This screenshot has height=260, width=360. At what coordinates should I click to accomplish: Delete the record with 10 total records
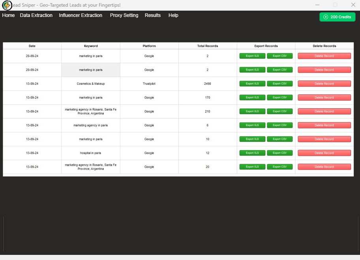tap(324, 139)
